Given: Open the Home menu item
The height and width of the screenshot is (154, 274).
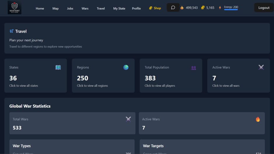Looking at the screenshot, I should click(40, 8).
